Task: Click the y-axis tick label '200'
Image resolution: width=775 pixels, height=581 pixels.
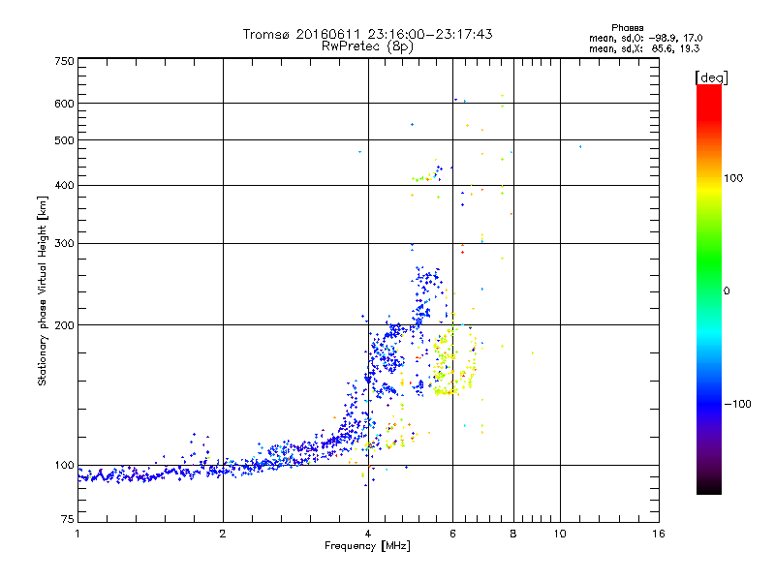Action: tap(64, 325)
